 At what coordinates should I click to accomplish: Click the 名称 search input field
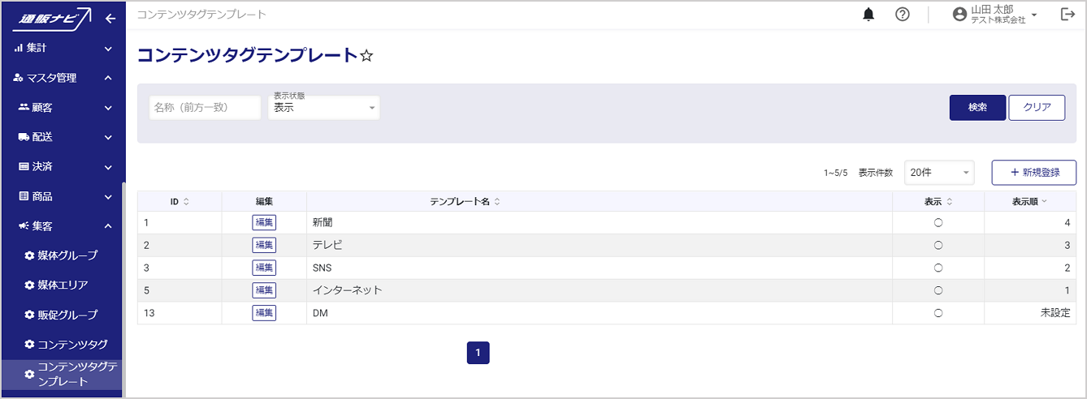pyautogui.click(x=205, y=108)
